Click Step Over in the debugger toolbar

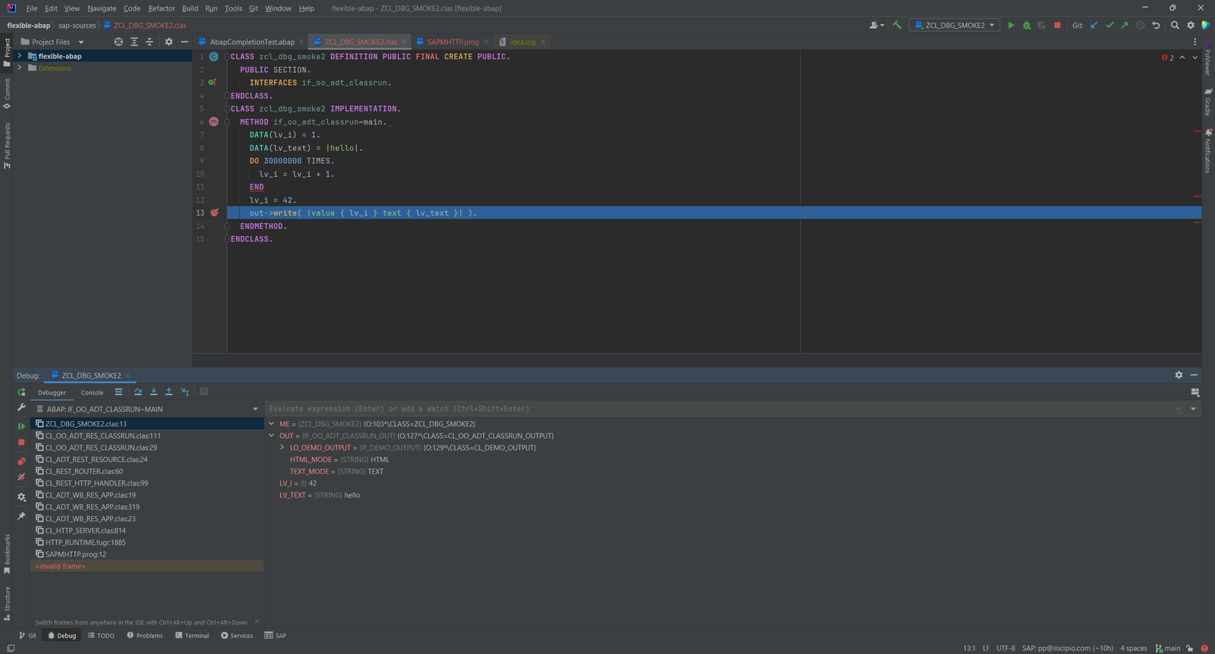pyautogui.click(x=138, y=392)
